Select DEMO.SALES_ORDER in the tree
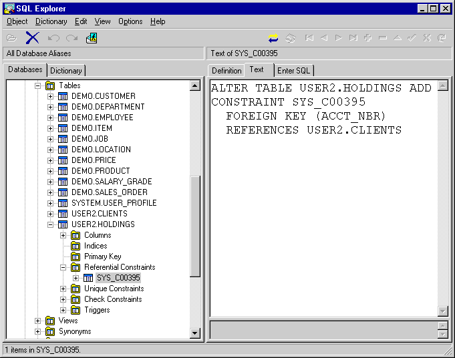 [110, 192]
